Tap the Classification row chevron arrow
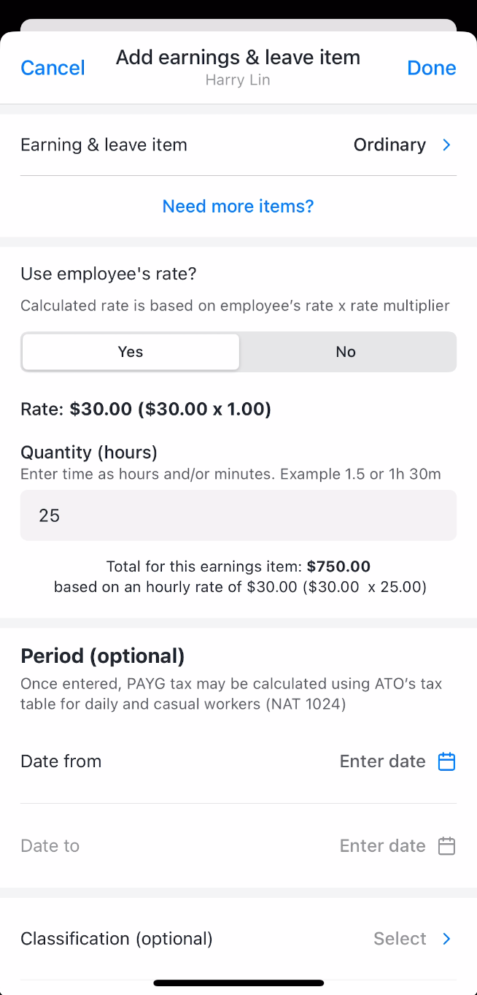Image resolution: width=477 pixels, height=995 pixels. 447,939
